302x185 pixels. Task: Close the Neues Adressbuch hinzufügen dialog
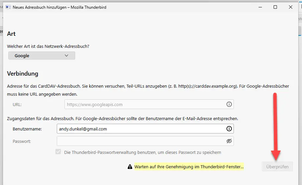(291, 7)
